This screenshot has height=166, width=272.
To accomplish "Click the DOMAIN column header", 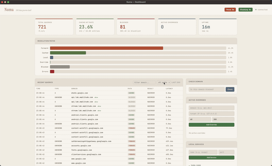I will click(74, 89).
